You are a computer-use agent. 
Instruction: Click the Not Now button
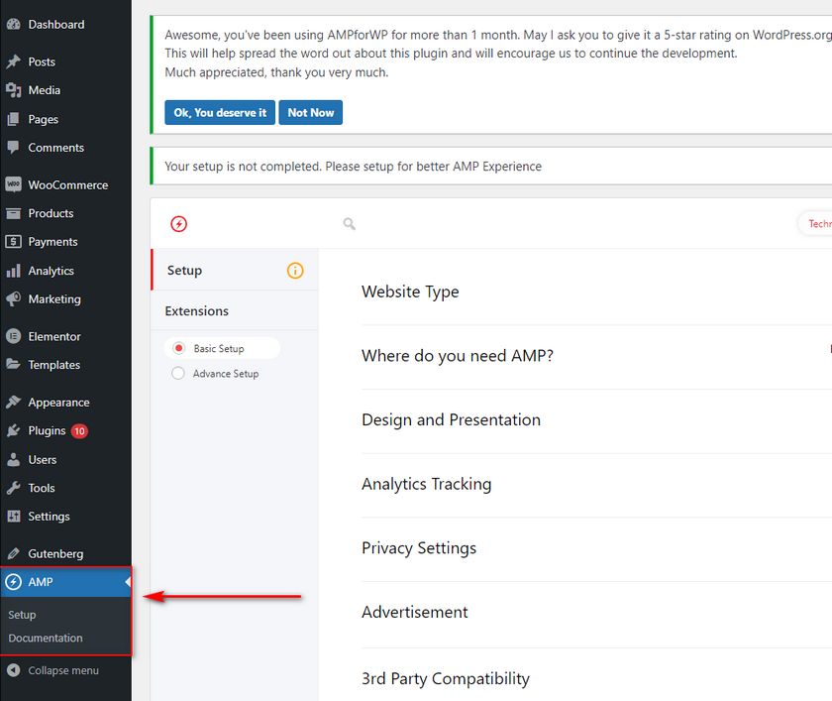(311, 113)
